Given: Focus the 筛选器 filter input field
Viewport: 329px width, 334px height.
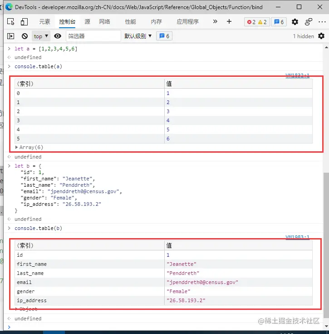Looking at the screenshot, I should click(93, 36).
